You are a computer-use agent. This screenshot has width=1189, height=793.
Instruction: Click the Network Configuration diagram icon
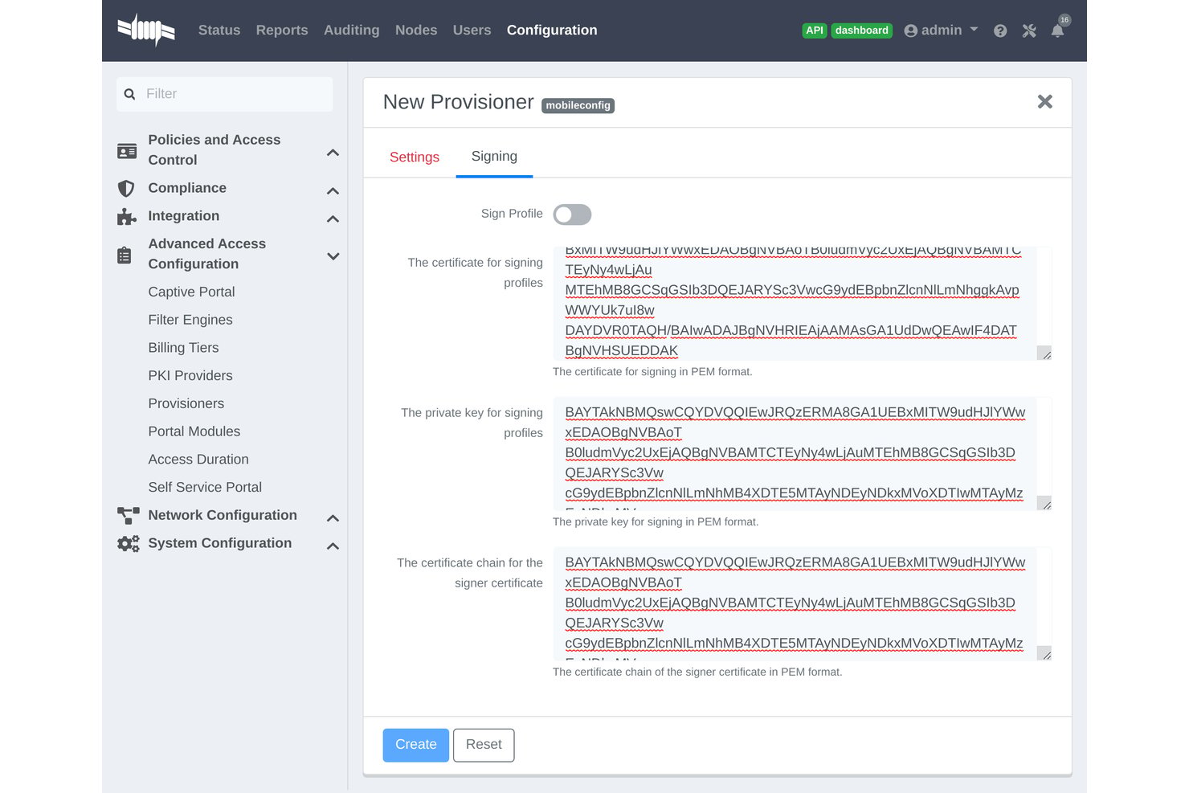coord(128,515)
